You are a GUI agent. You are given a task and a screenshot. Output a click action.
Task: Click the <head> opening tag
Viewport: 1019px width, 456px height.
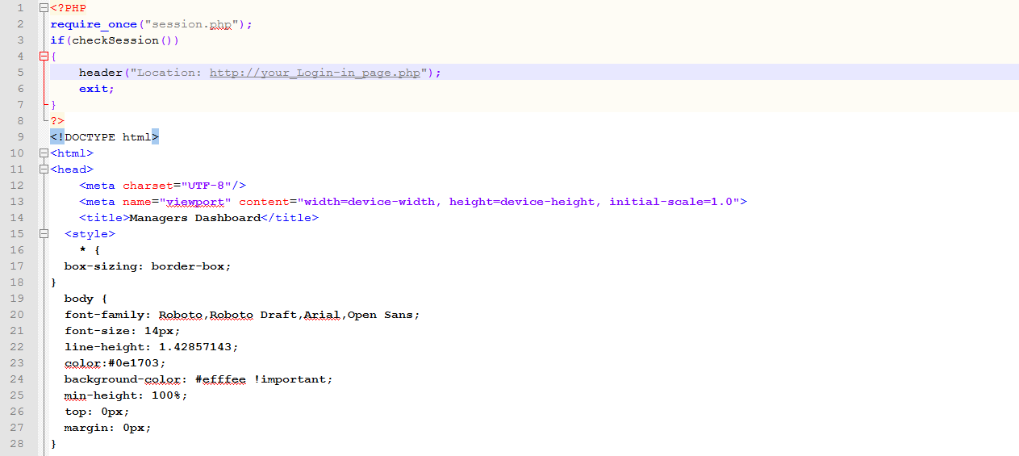coord(72,169)
